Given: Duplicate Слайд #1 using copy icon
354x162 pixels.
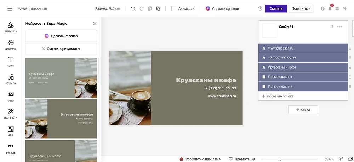Looking at the screenshot, I should [332, 27].
